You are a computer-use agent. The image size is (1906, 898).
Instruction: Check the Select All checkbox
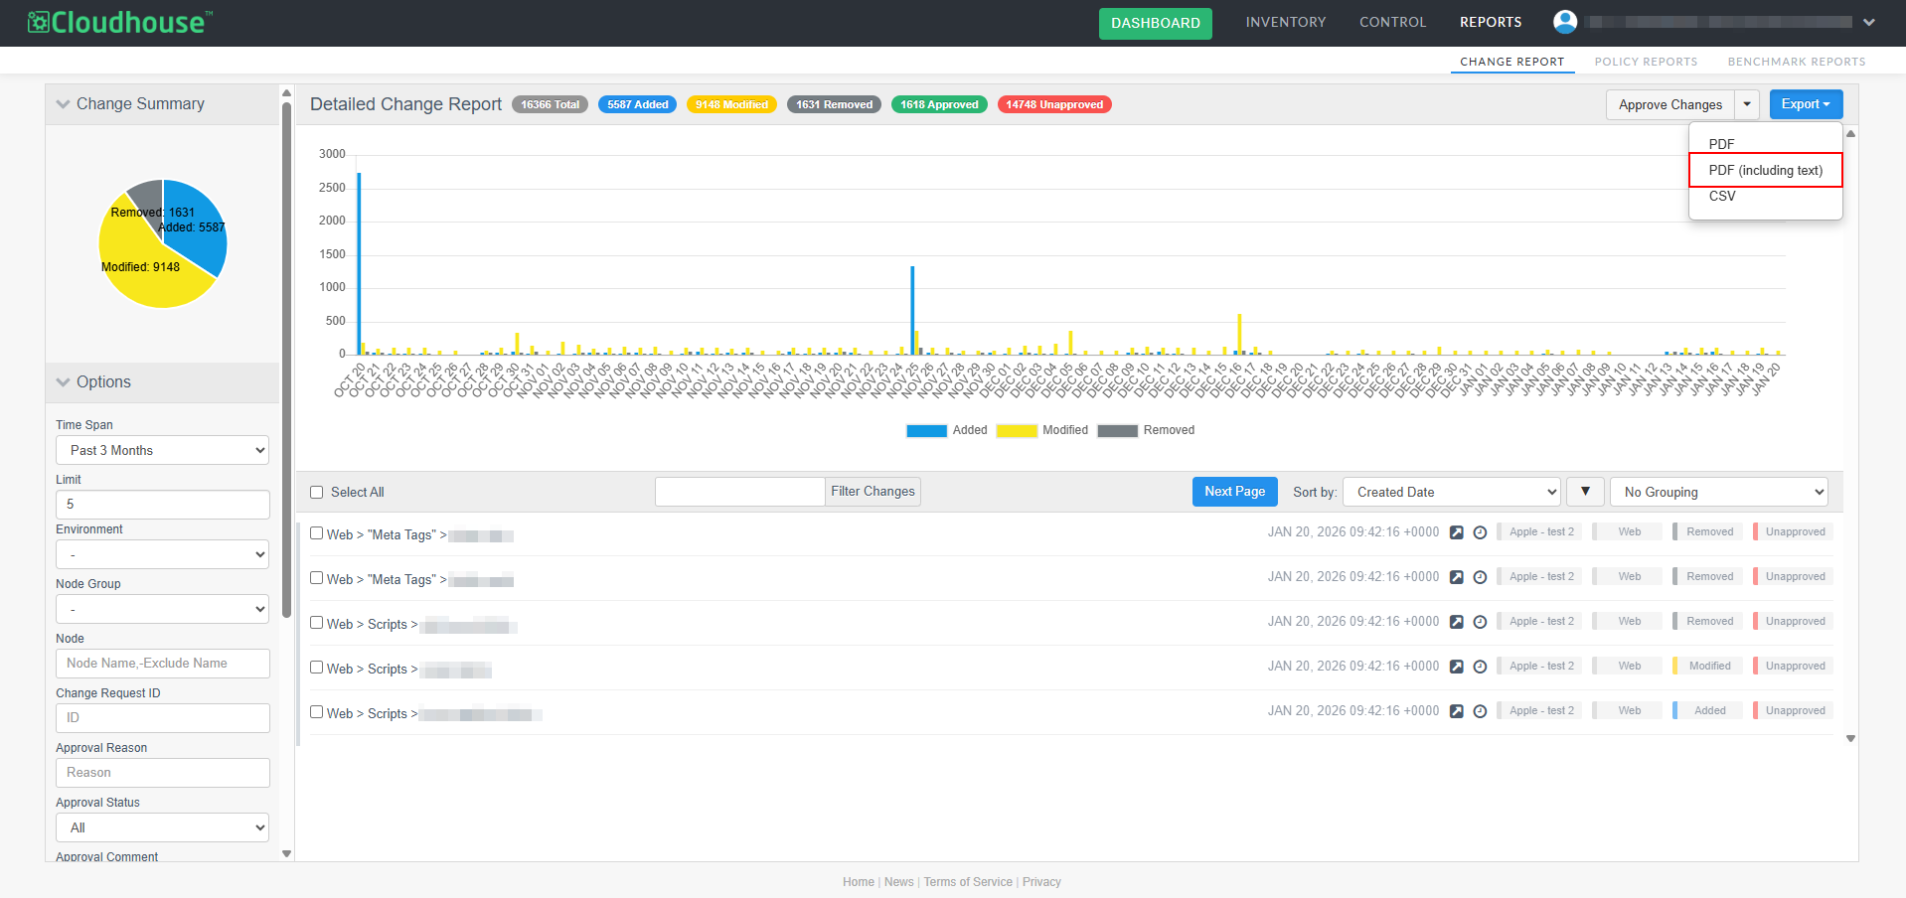pyautogui.click(x=317, y=493)
